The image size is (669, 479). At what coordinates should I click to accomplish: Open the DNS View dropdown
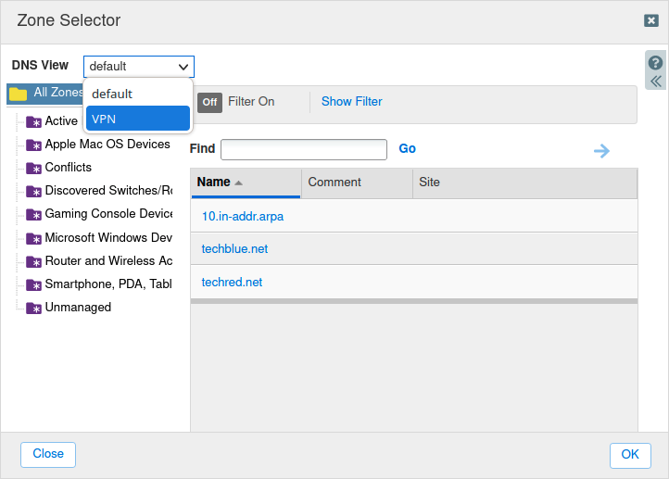139,66
